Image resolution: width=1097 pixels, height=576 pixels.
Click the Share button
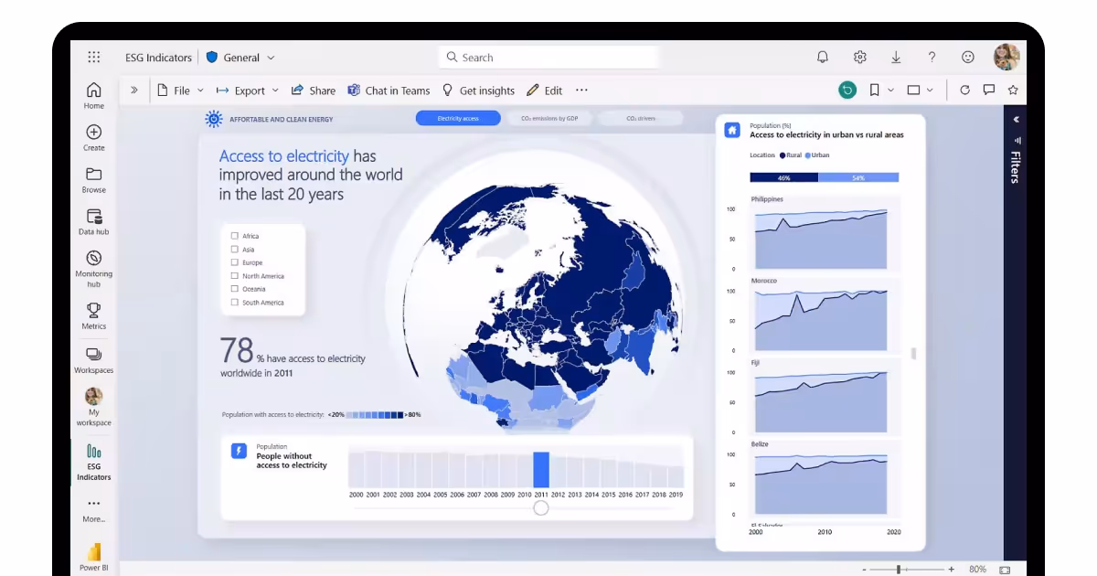pos(314,91)
